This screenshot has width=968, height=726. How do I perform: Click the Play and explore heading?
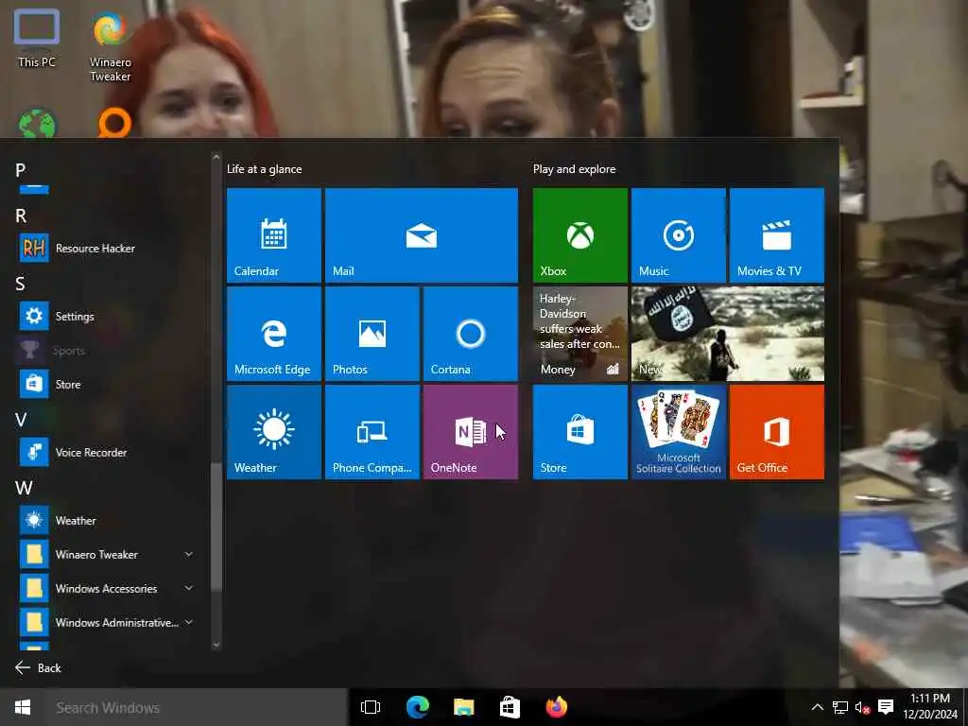tap(574, 169)
